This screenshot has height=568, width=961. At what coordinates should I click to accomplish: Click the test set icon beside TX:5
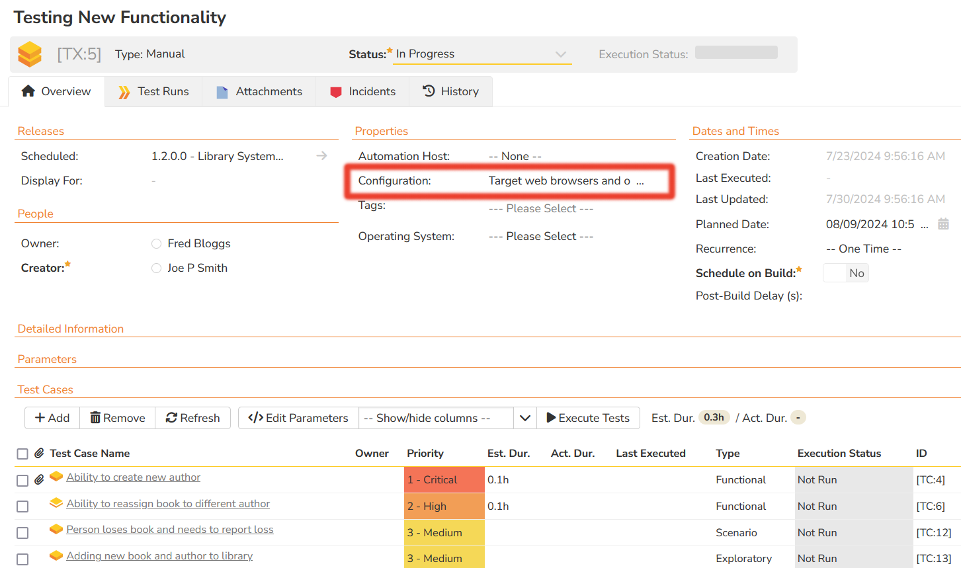[x=30, y=54]
